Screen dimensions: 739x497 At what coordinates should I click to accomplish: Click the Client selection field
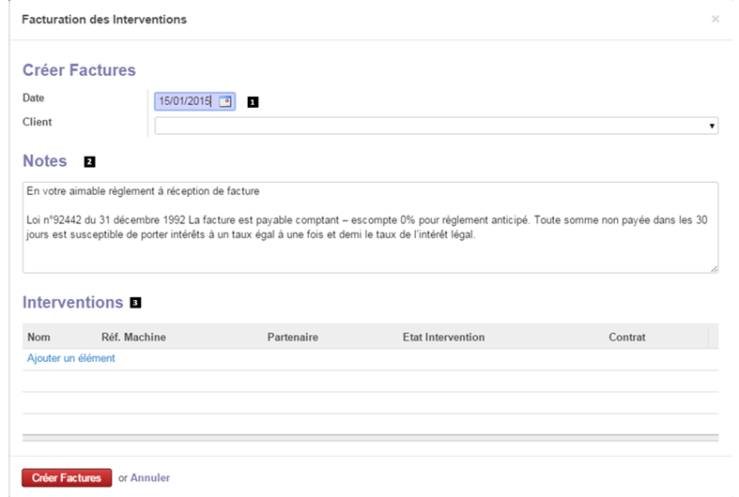click(437, 126)
